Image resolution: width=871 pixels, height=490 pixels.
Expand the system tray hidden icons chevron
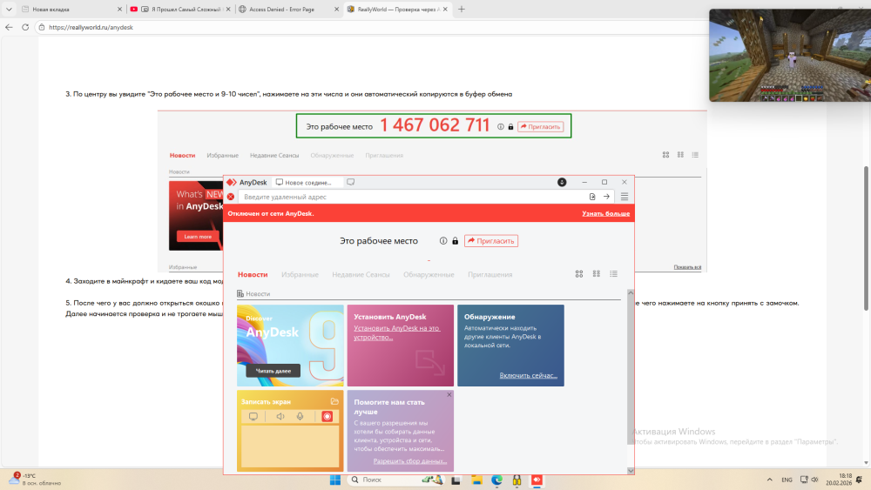[x=769, y=480]
